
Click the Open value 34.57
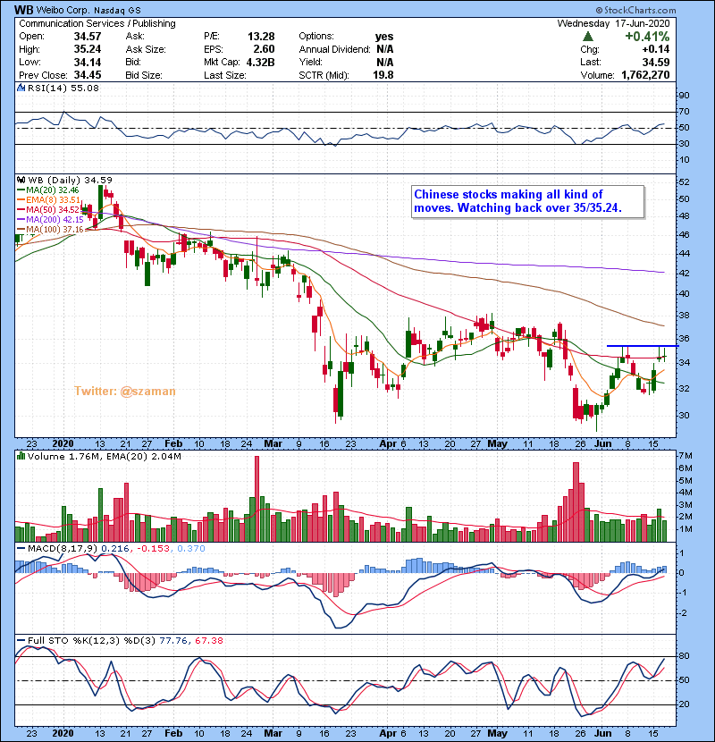(x=88, y=37)
